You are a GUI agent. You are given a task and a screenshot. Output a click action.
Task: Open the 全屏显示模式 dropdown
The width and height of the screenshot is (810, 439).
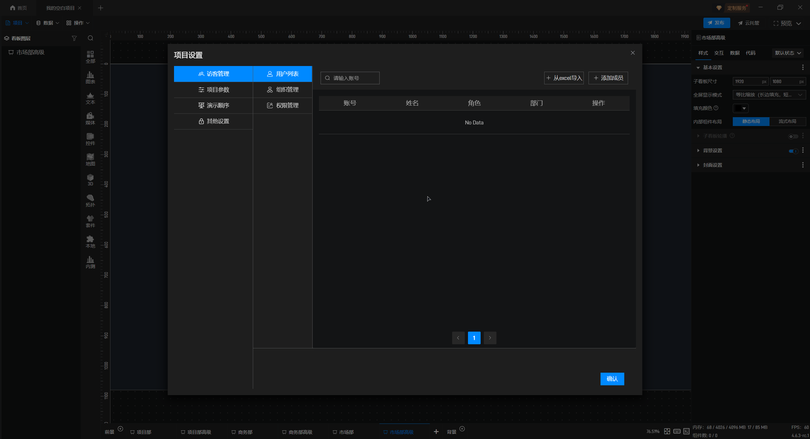click(x=769, y=95)
